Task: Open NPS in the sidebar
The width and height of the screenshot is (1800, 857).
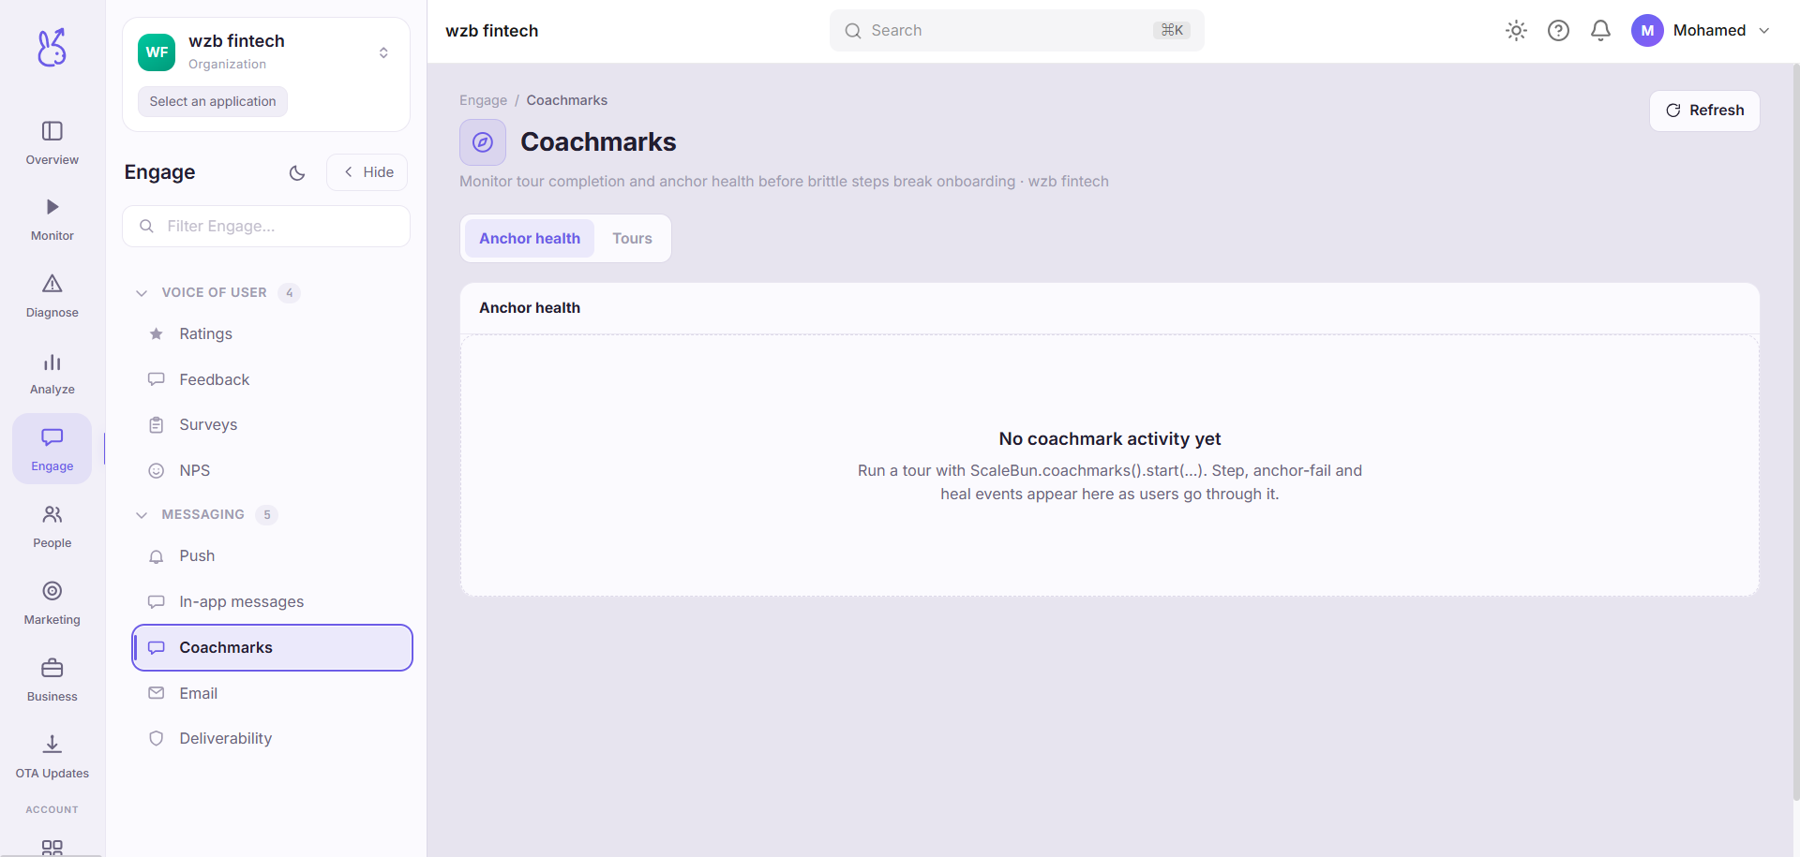Action: (272, 470)
